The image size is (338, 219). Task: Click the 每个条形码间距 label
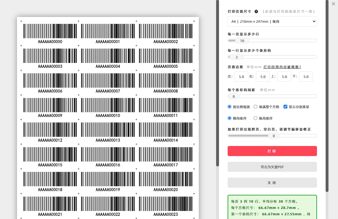[241, 90]
